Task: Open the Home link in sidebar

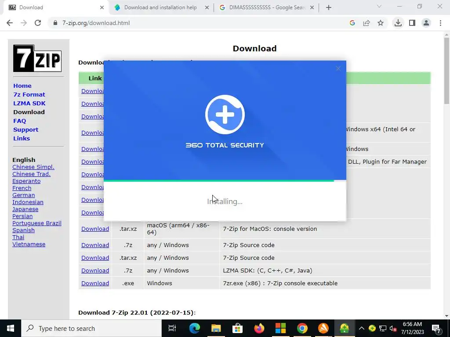Action: pyautogui.click(x=22, y=86)
